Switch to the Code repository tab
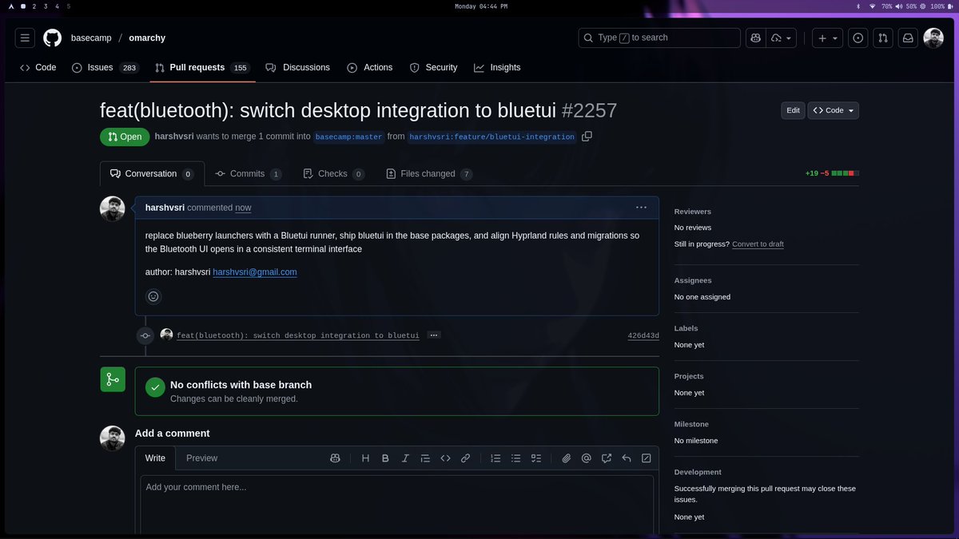 click(x=38, y=68)
